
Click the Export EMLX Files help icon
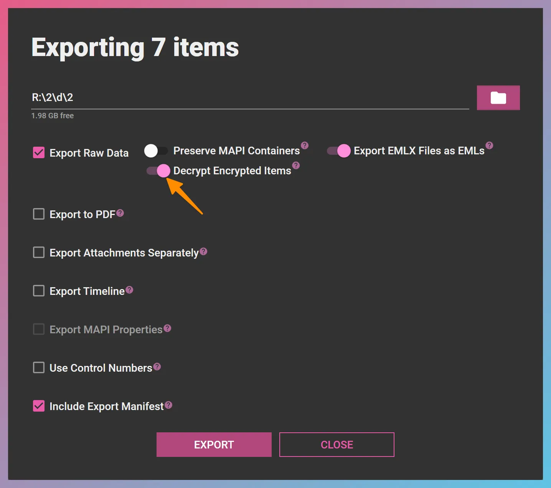click(489, 145)
